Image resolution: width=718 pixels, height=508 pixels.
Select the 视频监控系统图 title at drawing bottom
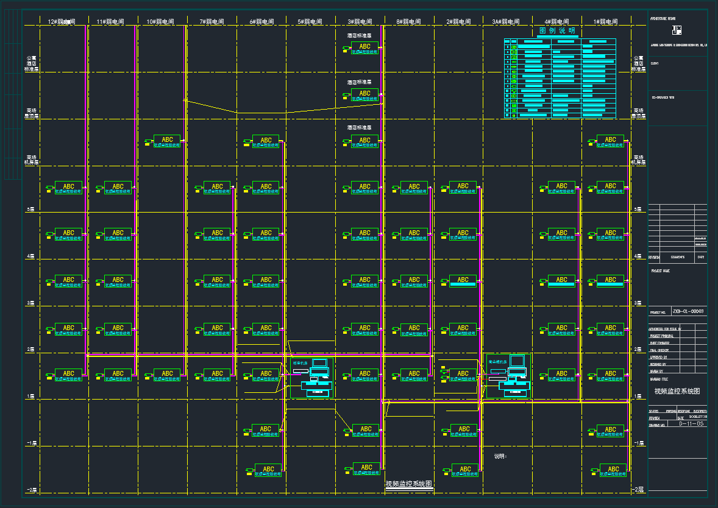point(409,484)
